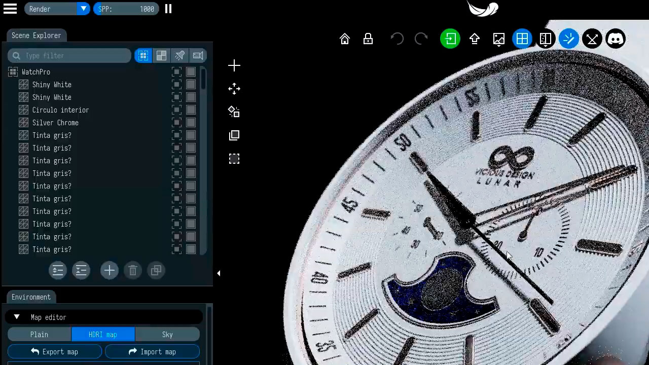This screenshot has width=649, height=365.
Task: Toggle the Silver Chrome visibility checkbox
Action: coord(191,123)
